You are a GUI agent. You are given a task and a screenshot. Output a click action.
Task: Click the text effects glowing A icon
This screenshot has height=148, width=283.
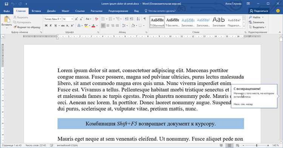79,26
